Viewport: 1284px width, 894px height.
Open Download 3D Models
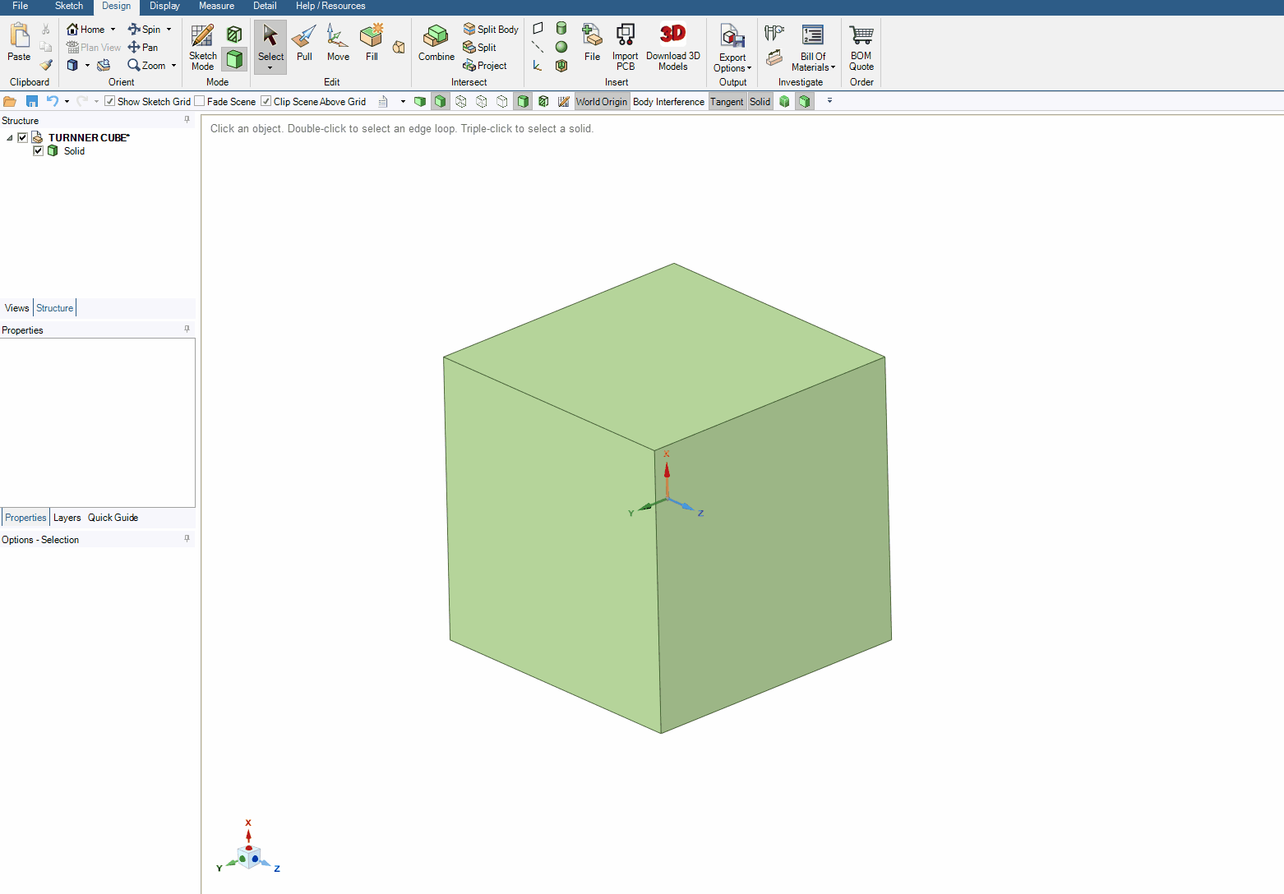pyautogui.click(x=673, y=47)
